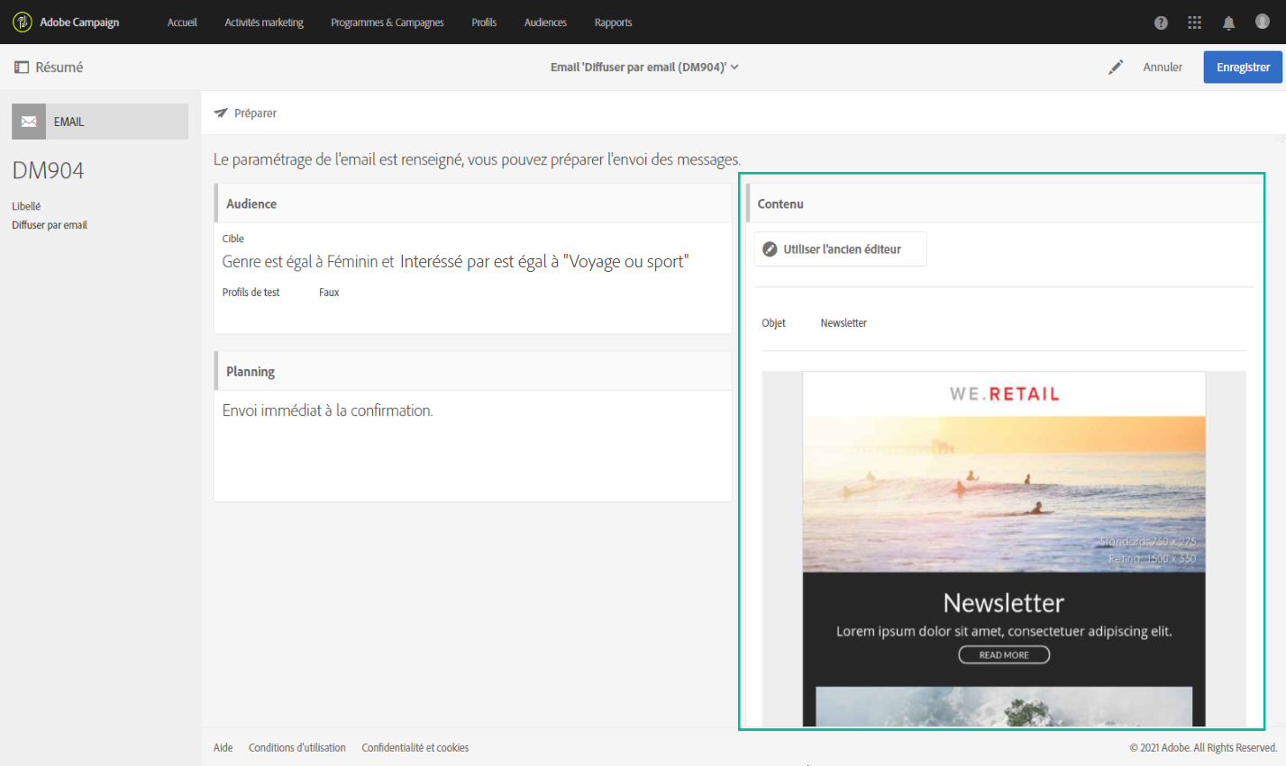Open the Aide footer link
Screen dimensions: 1286x766
point(223,748)
